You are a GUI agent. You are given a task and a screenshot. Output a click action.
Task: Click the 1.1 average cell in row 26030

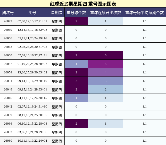(x=145, y=141)
